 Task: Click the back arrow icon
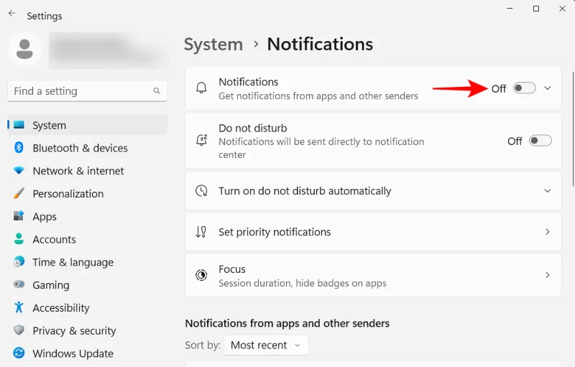coord(11,14)
